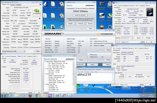
Task: Open the Caches tab in the top-right CPU-Z window
Action: [120, 5]
